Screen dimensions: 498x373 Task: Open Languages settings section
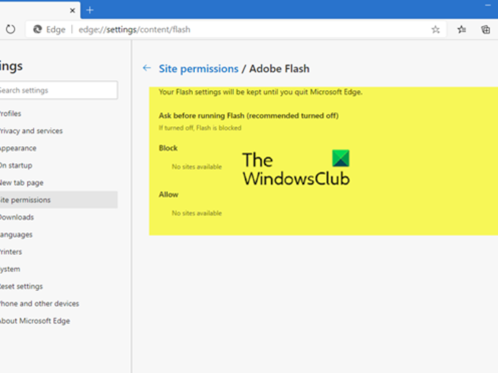coord(16,235)
